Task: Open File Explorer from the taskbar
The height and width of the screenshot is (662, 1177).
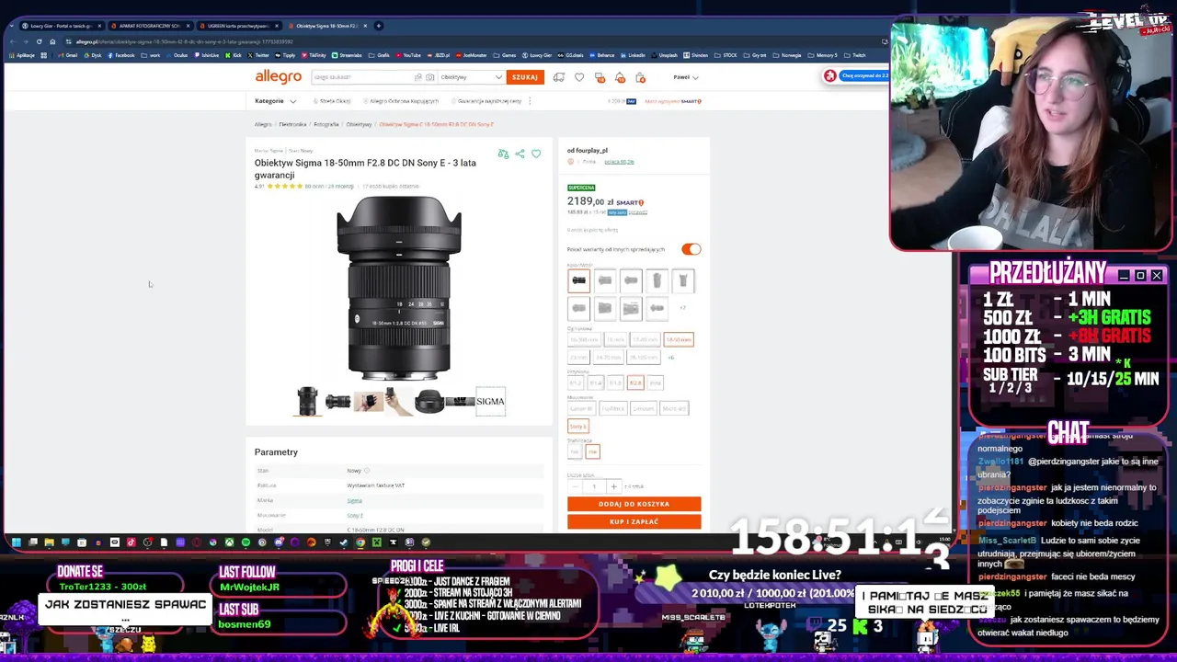Action: click(50, 542)
